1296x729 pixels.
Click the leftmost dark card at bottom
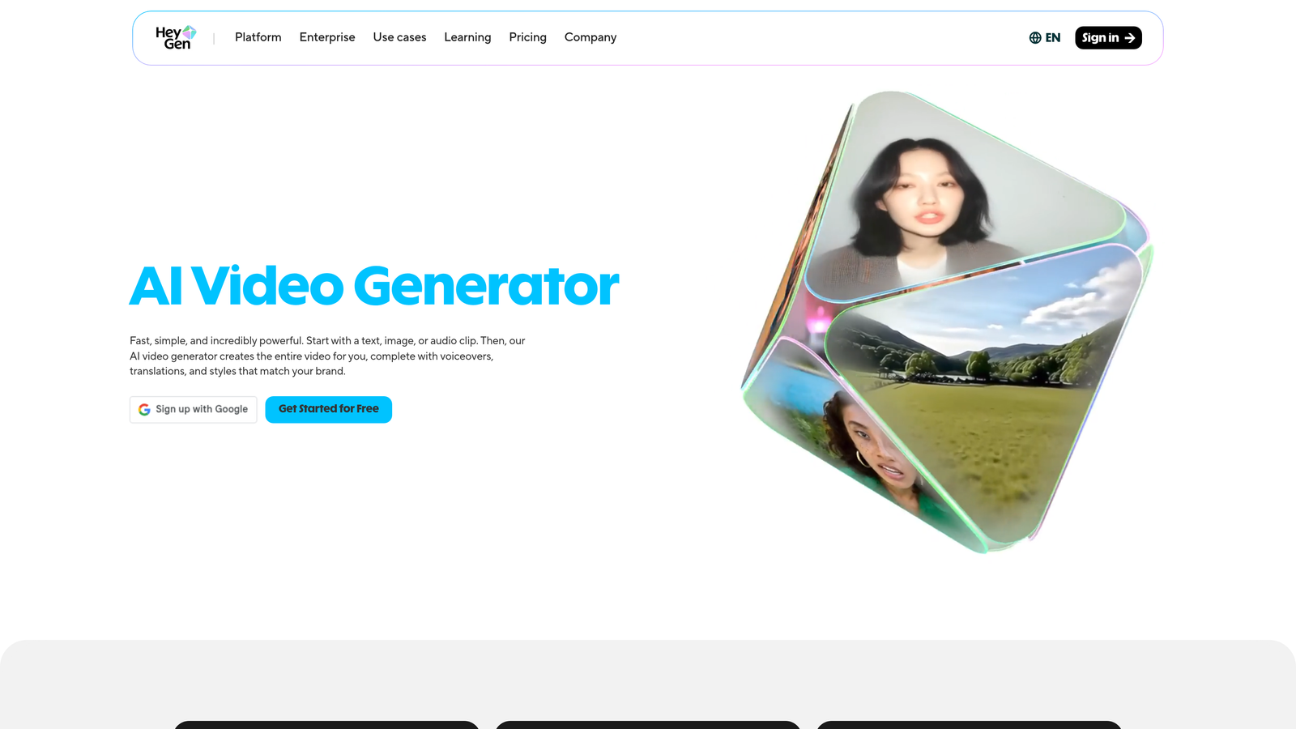coord(326,727)
